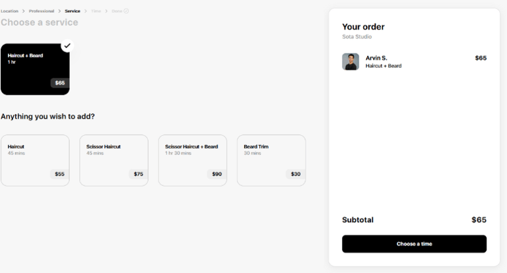
Task: Go back to Location step
Action: pyautogui.click(x=9, y=11)
